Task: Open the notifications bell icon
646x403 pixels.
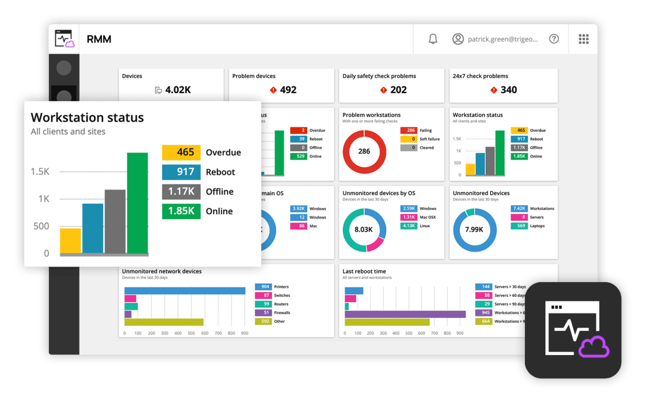Action: pos(433,39)
